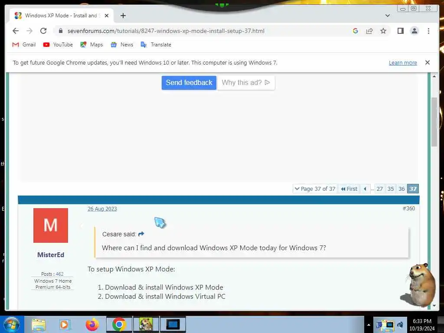Click Why this ad?
The height and width of the screenshot is (333, 444).
coord(246,82)
